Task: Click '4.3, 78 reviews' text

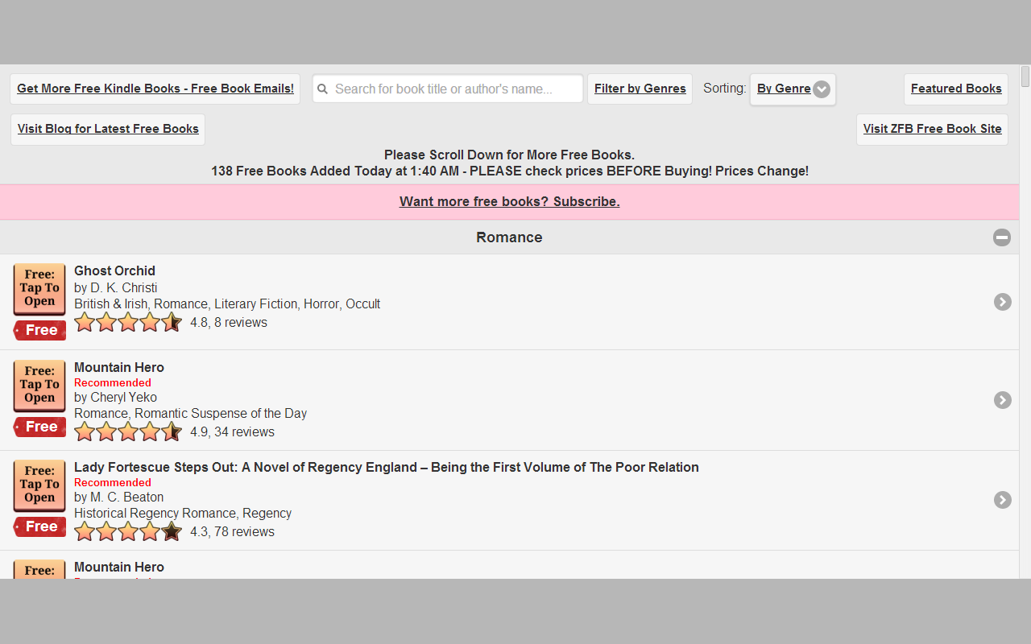Action: coord(232,532)
